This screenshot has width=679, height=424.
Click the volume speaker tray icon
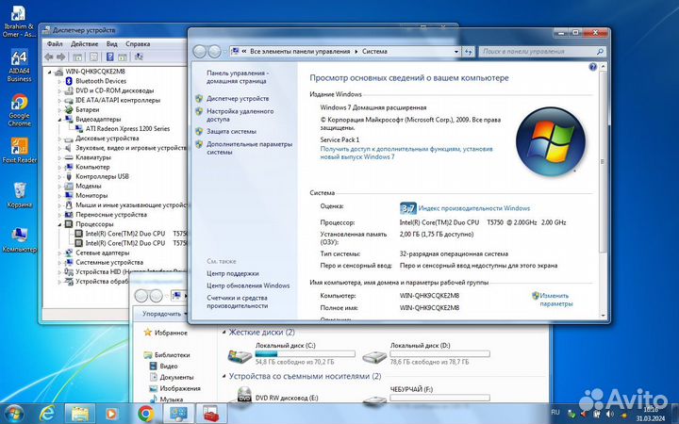pyautogui.click(x=610, y=414)
